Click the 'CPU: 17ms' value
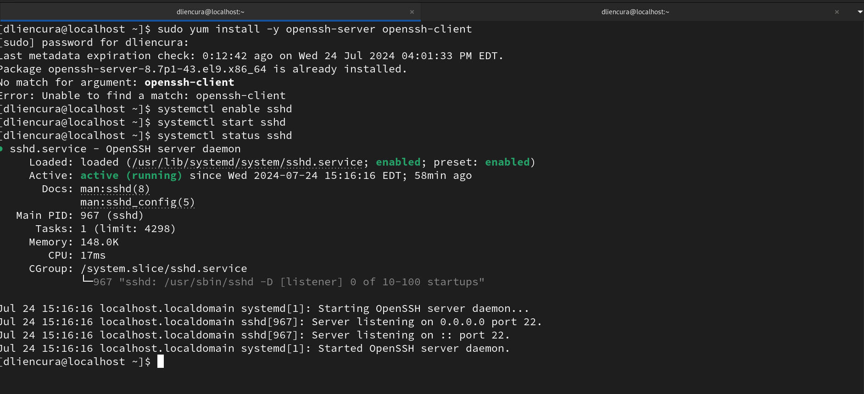This screenshot has height=394, width=864. pyautogui.click(x=93, y=255)
